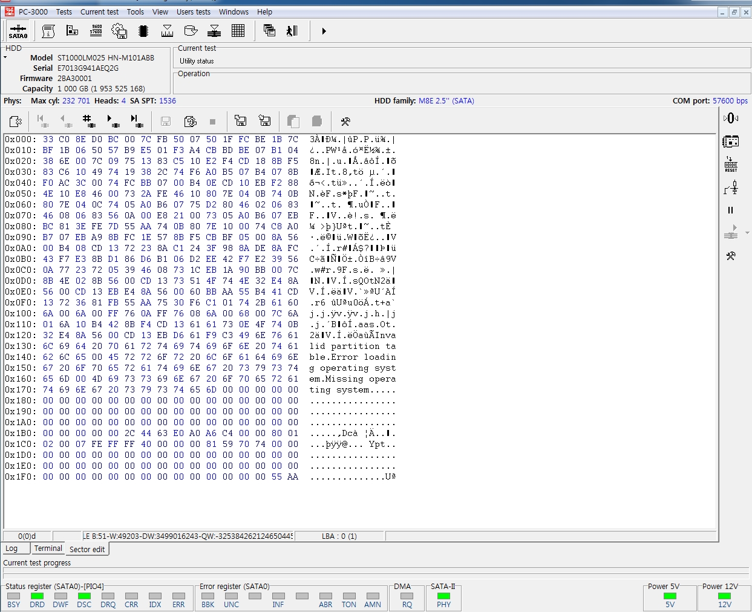Expand the HDD panel dropdown arrow
752x612 pixels.
point(5,57)
